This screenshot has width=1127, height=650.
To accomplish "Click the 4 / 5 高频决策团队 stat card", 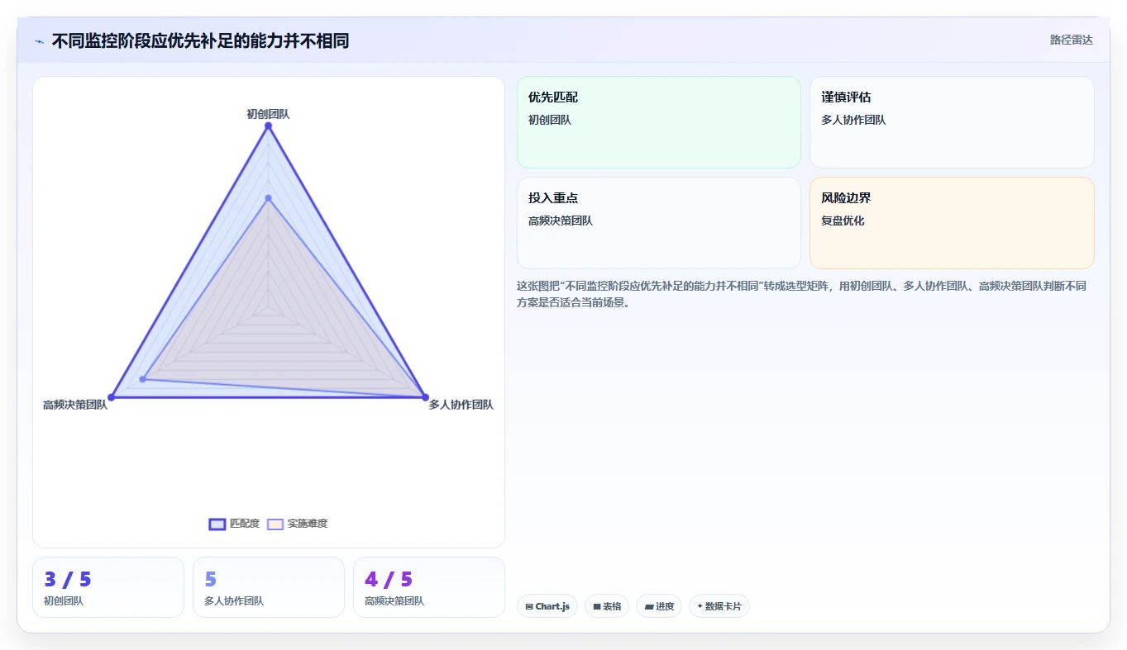I will pyautogui.click(x=429, y=587).
